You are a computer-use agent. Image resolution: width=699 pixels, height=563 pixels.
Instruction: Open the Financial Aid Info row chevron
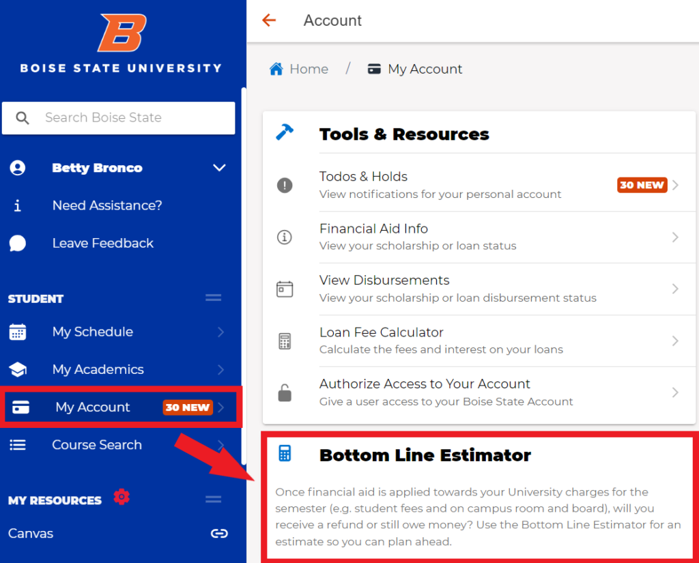(x=675, y=237)
